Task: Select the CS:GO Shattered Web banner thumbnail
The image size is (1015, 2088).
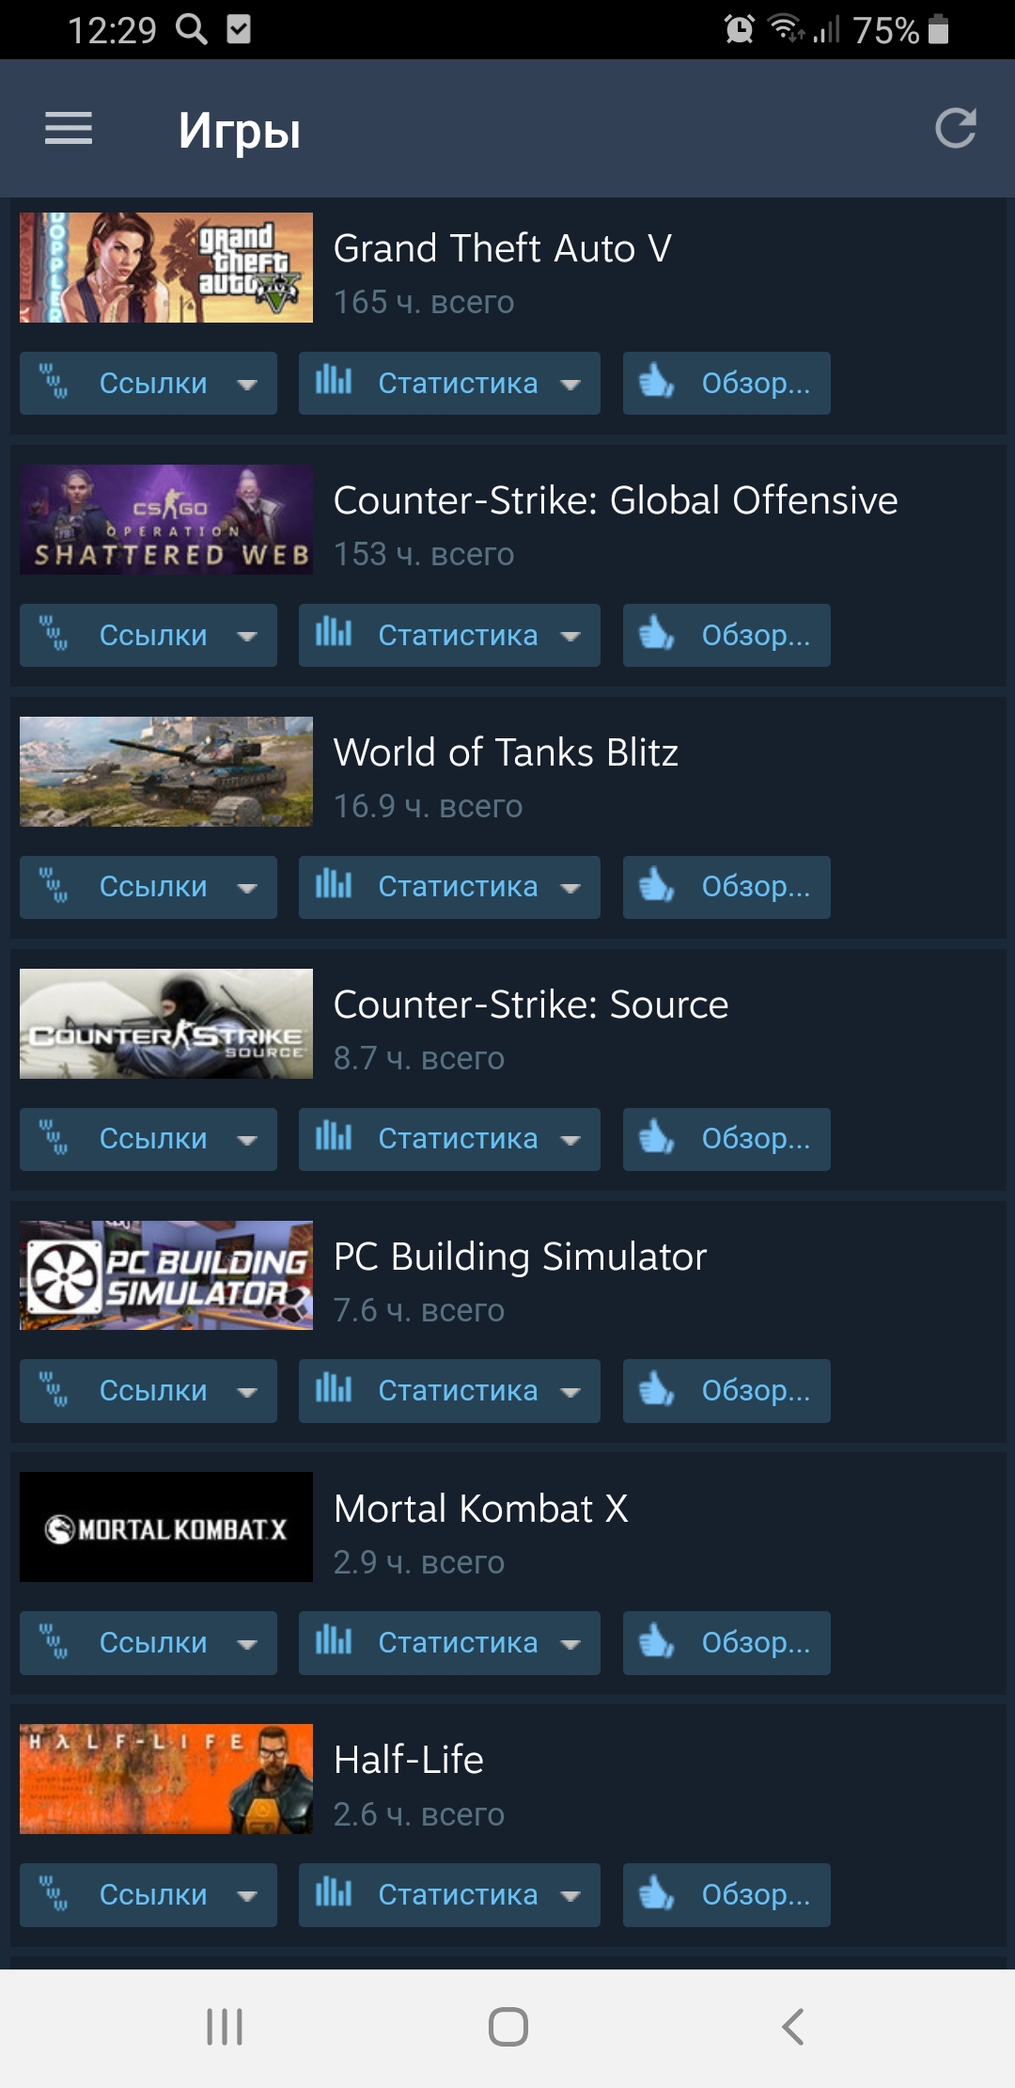Action: (x=166, y=519)
